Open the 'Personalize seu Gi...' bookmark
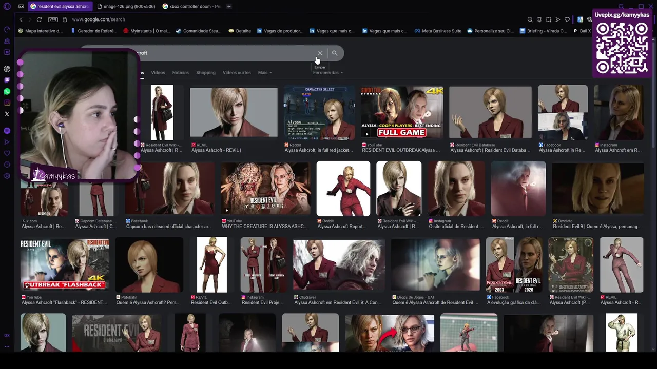This screenshot has width=657, height=369. 490,31
